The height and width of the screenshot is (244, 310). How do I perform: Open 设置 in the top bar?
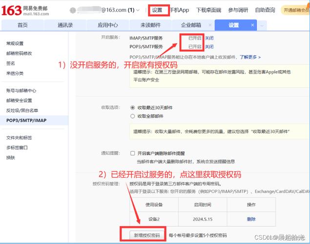click(157, 10)
